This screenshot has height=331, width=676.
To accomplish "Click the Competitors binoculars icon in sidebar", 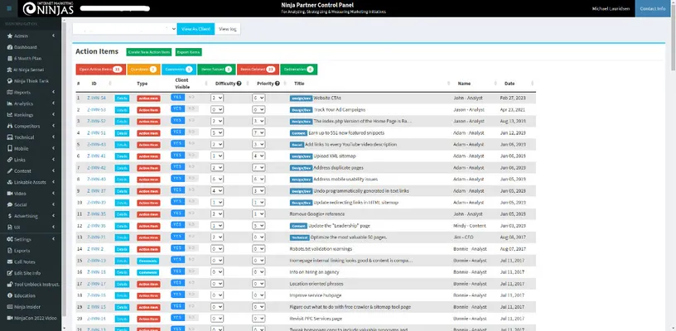I will tap(8, 126).
